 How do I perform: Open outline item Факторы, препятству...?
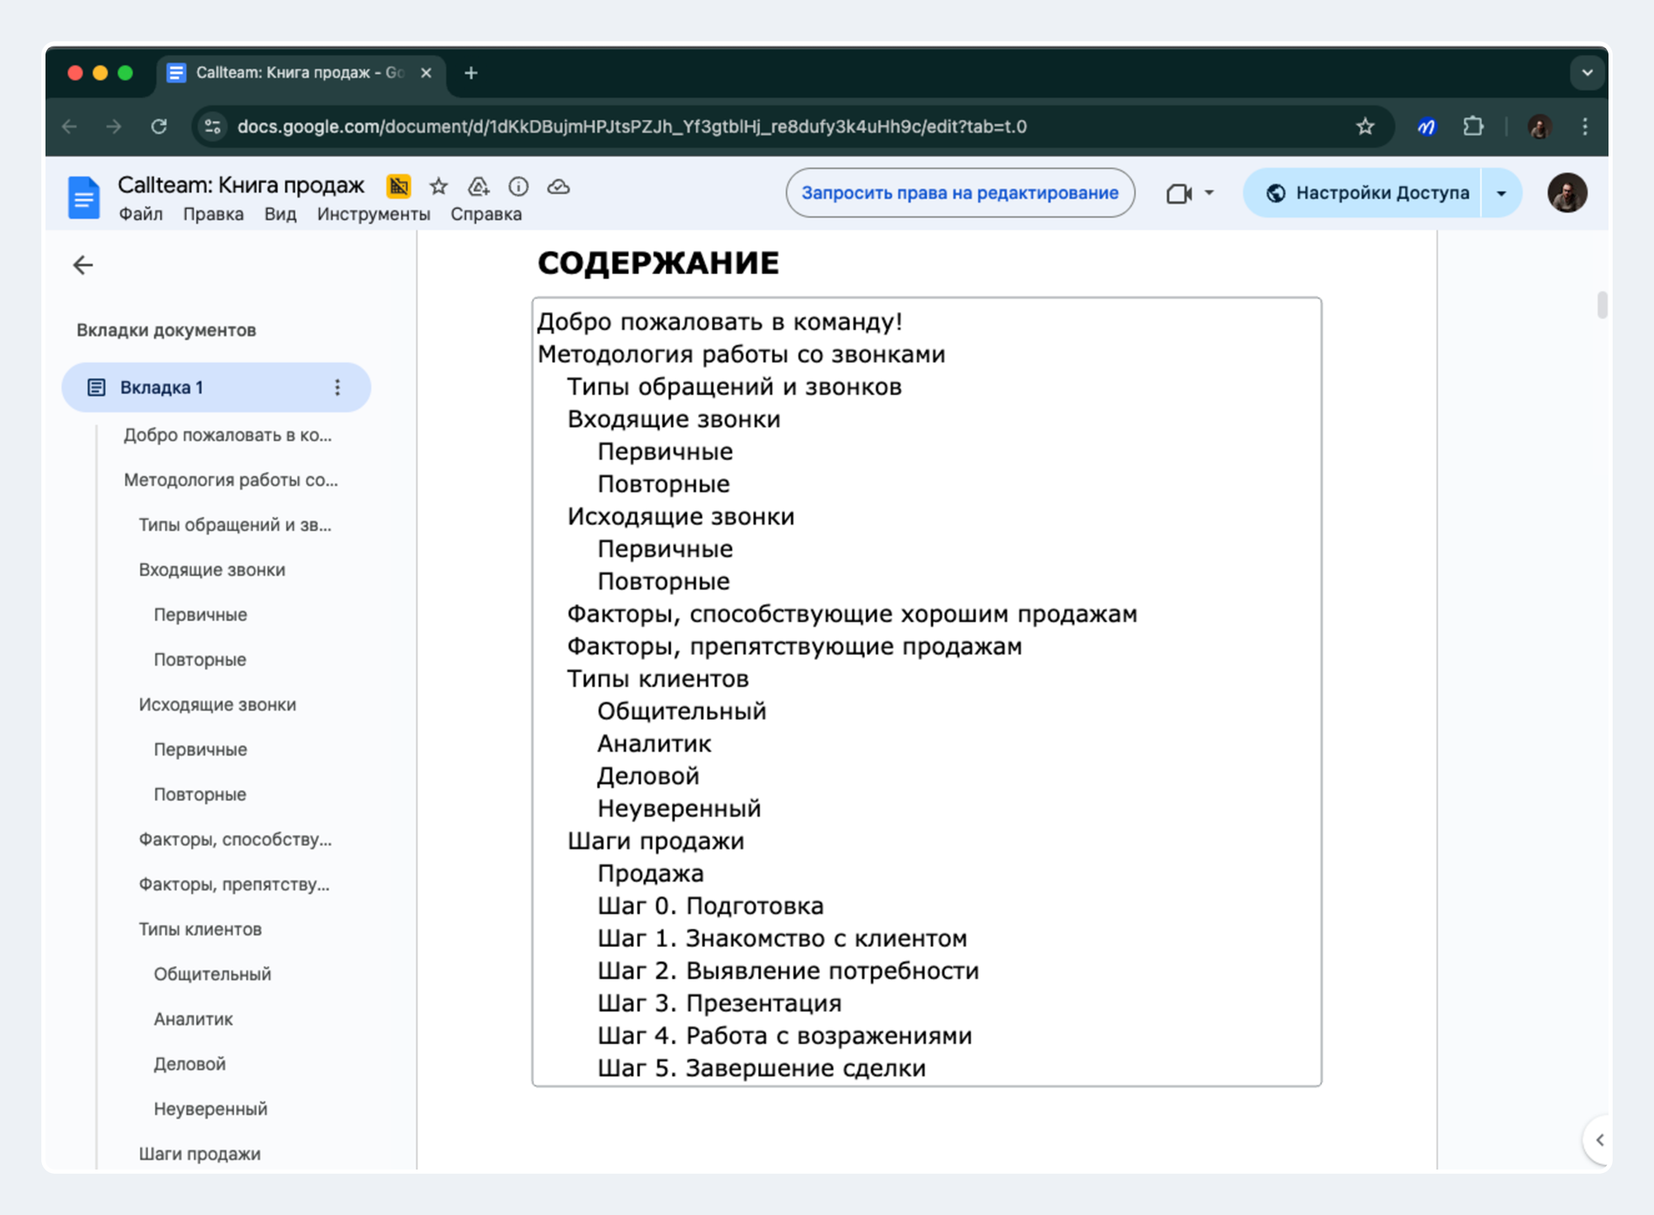click(234, 885)
